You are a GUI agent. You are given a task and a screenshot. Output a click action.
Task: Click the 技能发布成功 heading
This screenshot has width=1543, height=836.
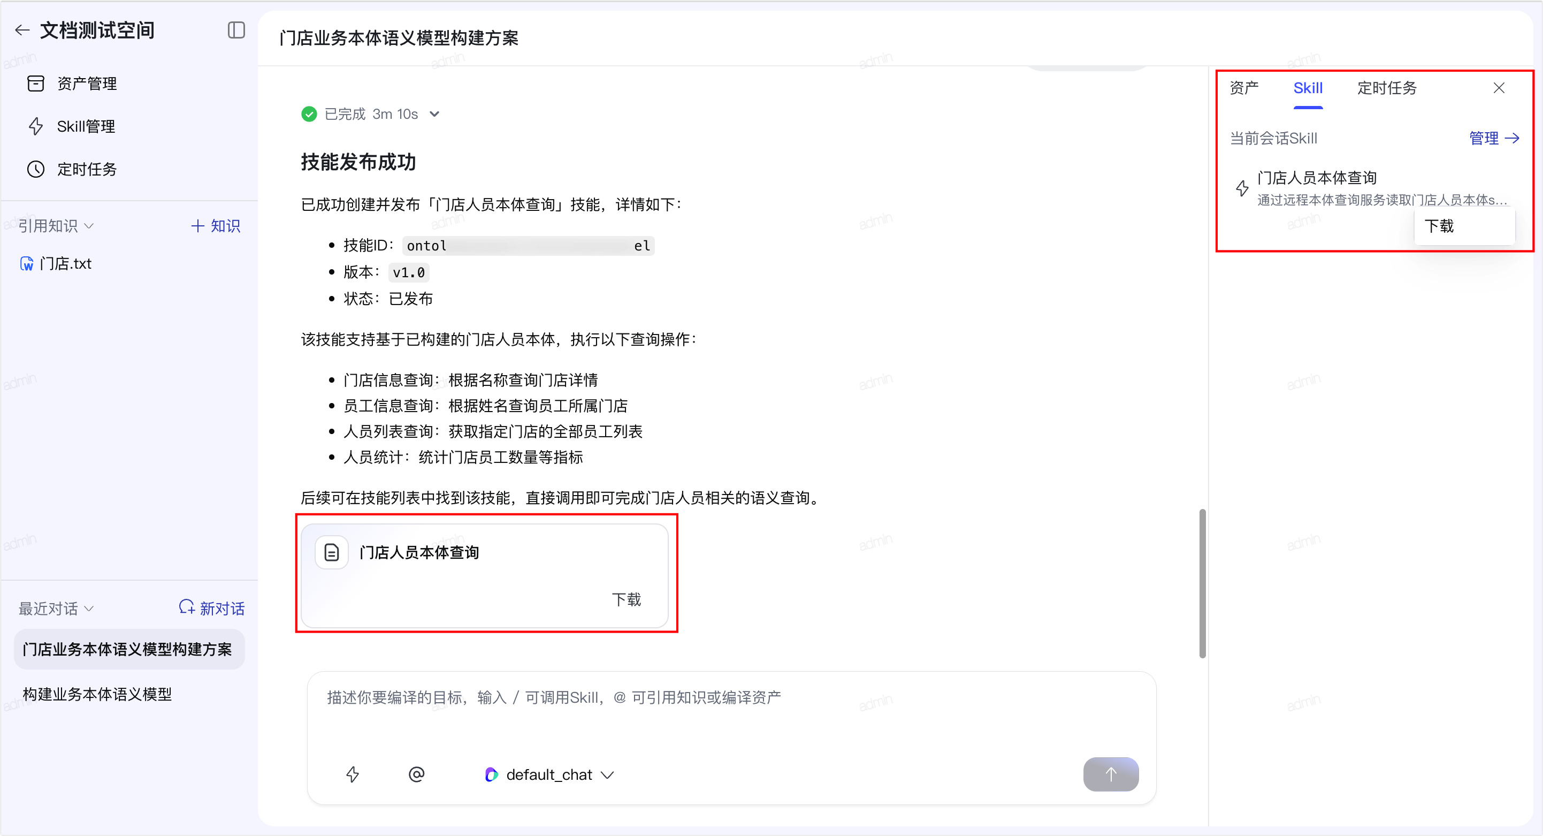click(x=358, y=162)
